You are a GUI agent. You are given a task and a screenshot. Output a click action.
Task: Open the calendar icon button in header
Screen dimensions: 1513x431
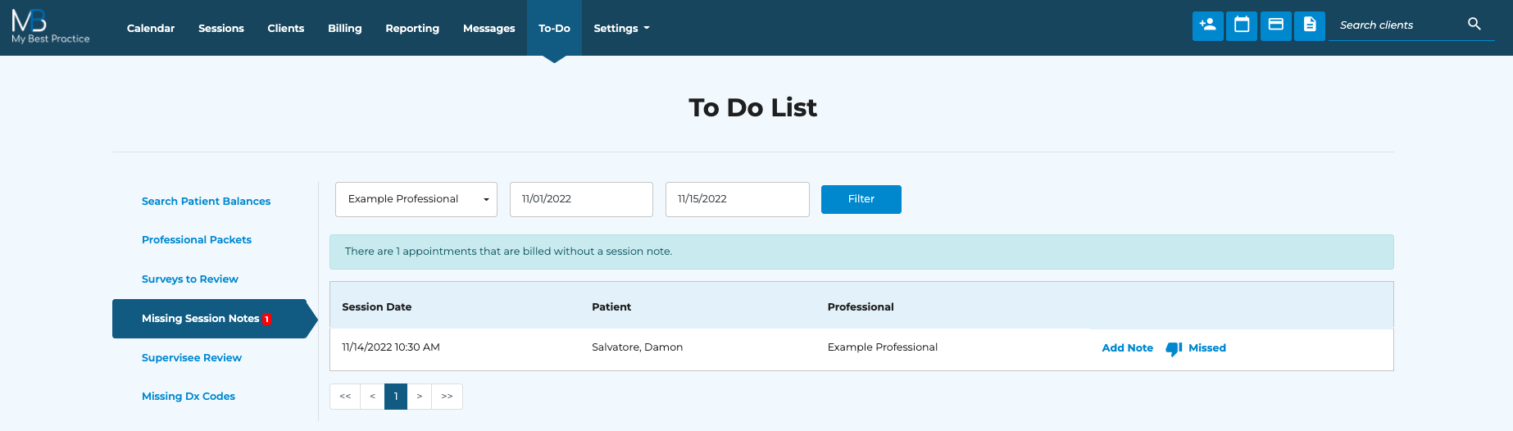pos(1242,25)
